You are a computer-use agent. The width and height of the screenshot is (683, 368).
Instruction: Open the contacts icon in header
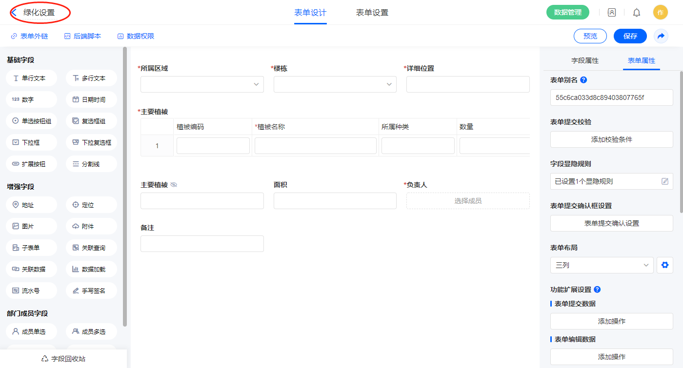point(611,13)
